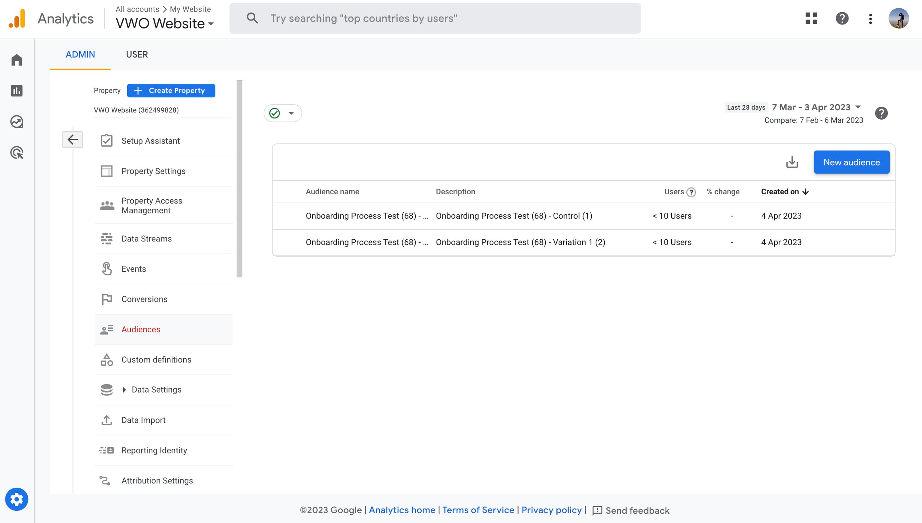This screenshot has height=523, width=922.
Task: Toggle the audience filter status checkbox
Action: point(274,113)
